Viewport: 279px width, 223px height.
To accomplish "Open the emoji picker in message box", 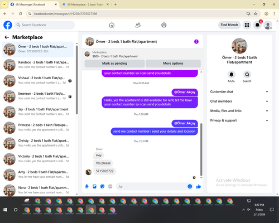I will 190,186.
